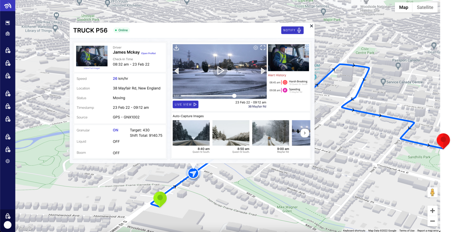
Task: Open 38 Mayfair Rd link under video
Action: click(257, 107)
